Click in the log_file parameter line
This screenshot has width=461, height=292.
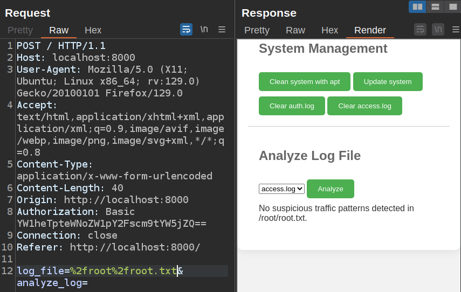(108, 271)
